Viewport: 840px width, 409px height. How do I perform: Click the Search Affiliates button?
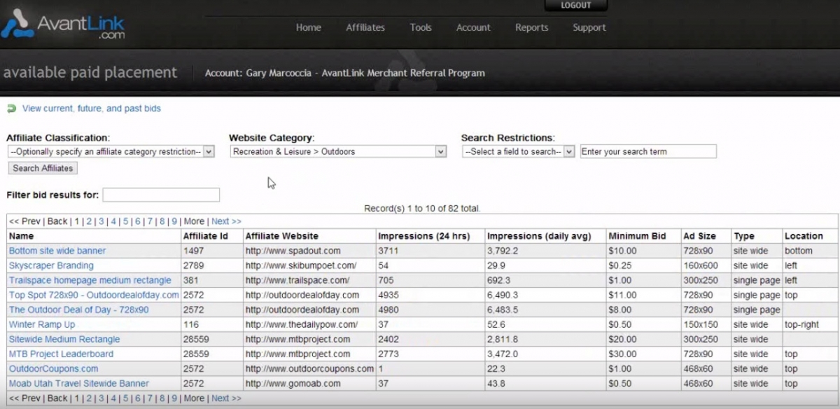click(x=43, y=168)
